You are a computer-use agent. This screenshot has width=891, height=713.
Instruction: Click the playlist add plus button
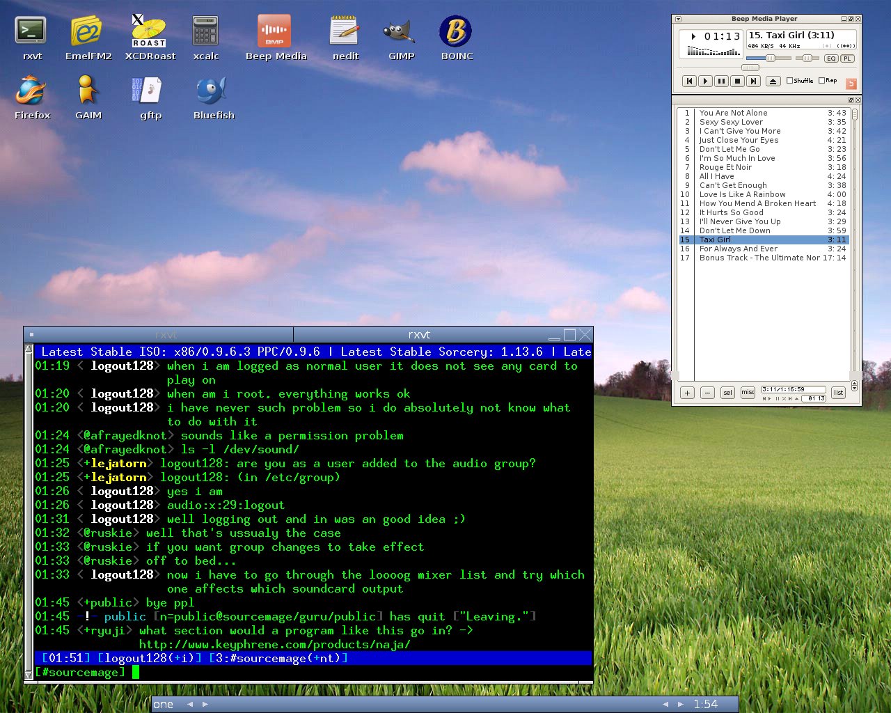[x=687, y=393]
